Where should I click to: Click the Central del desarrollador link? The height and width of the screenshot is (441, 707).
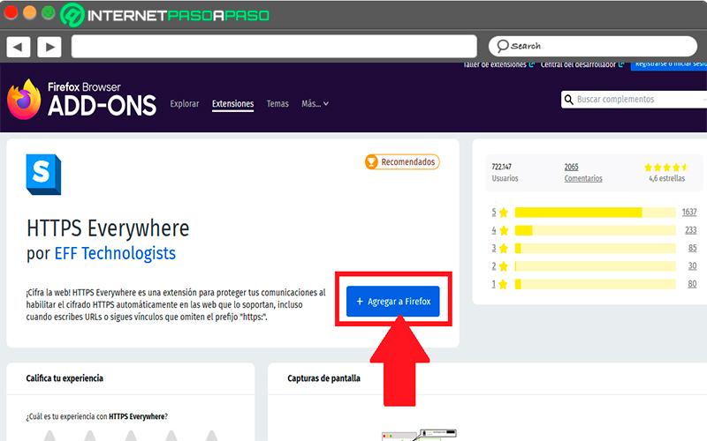(x=582, y=64)
